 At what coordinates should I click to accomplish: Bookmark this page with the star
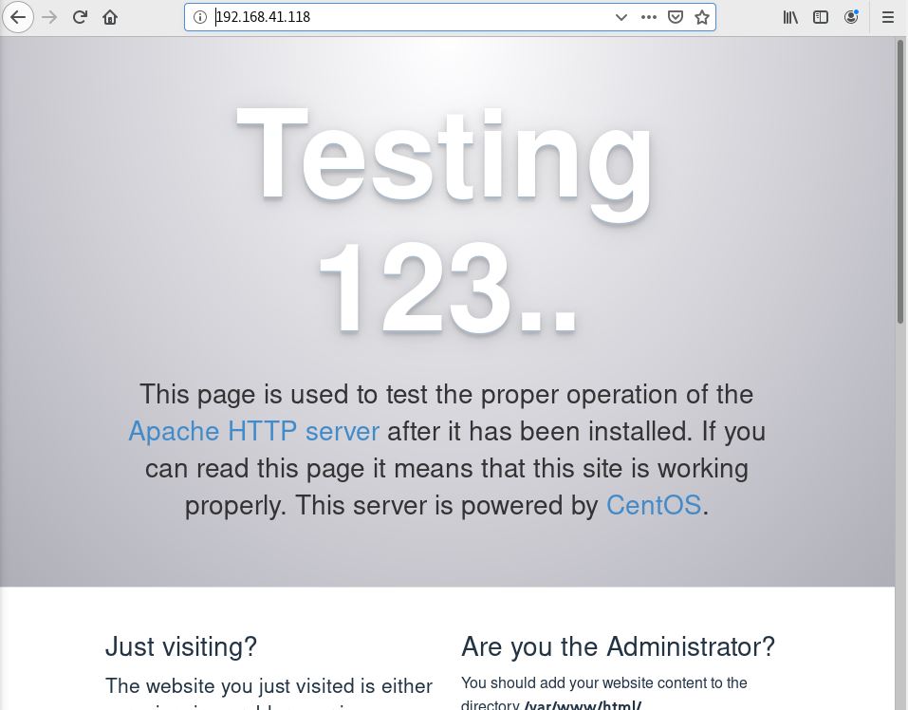point(700,16)
